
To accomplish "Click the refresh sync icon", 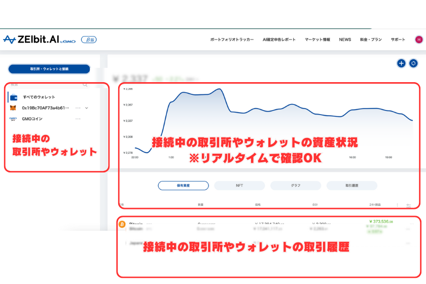I will (413, 63).
